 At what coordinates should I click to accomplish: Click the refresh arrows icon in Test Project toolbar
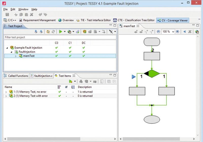click(53, 31)
